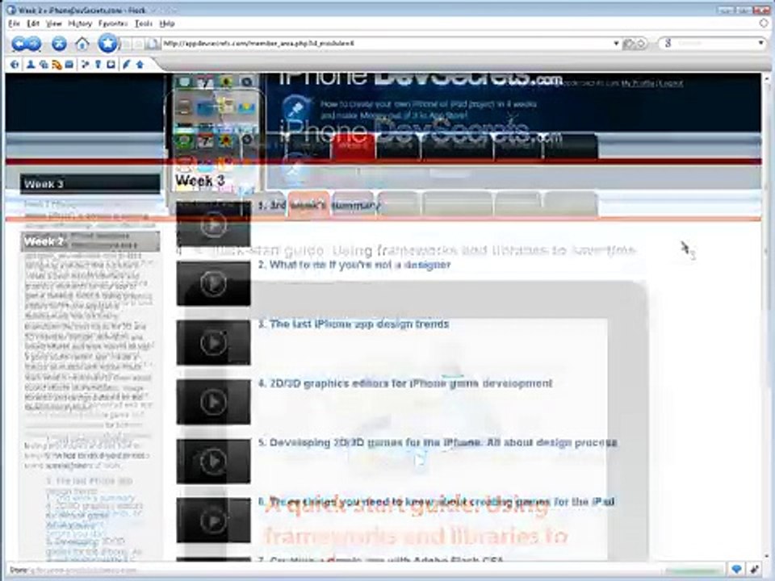775x581 pixels.
Task: Open the History menu
Action: 80,23
